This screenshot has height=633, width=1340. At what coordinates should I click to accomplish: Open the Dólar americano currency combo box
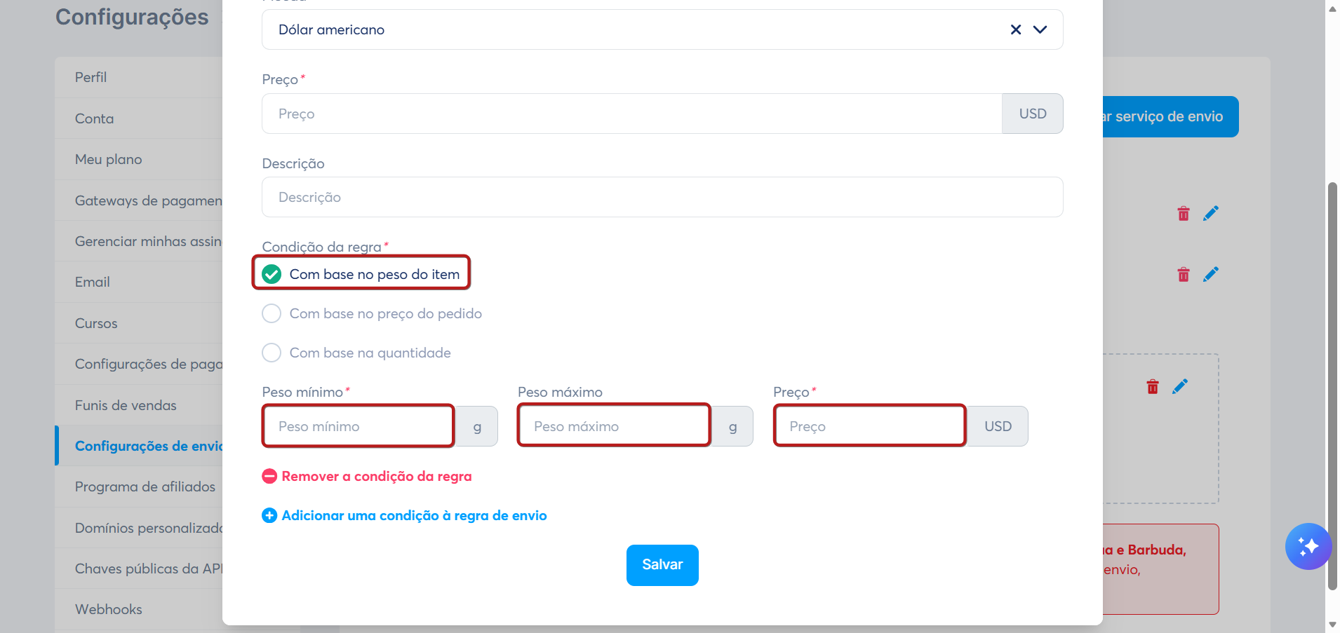[x=662, y=29]
